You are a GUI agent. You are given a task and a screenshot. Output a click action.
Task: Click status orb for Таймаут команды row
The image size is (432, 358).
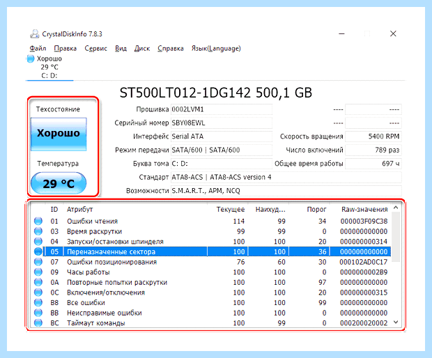point(38,322)
